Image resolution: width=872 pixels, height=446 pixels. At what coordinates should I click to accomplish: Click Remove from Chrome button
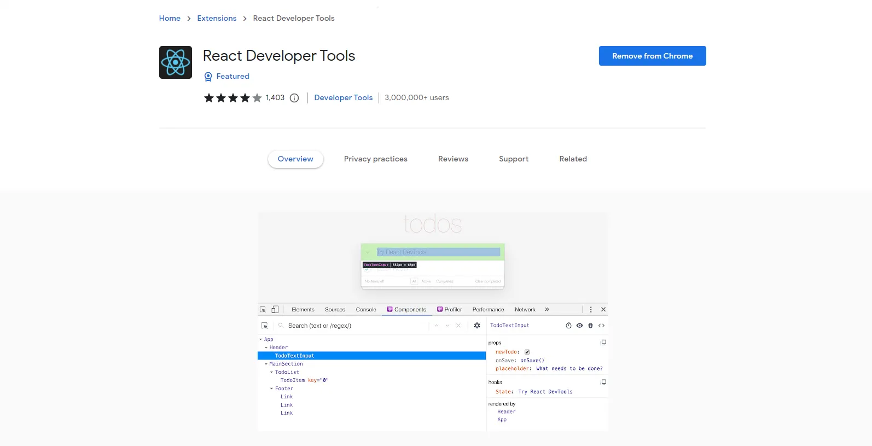pyautogui.click(x=653, y=56)
